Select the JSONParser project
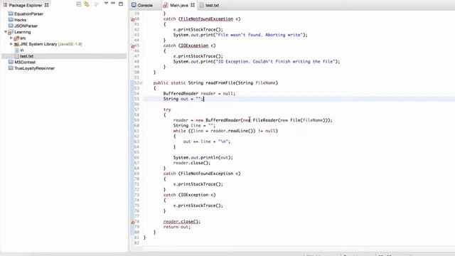455x256 pixels. pos(26,26)
